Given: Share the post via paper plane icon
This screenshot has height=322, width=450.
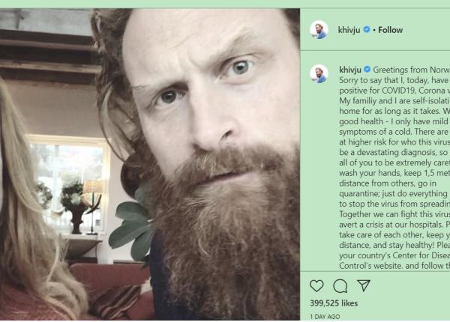Looking at the screenshot, I should [x=364, y=285].
